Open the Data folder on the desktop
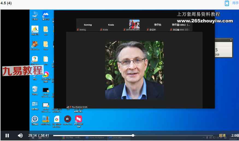 46,46
